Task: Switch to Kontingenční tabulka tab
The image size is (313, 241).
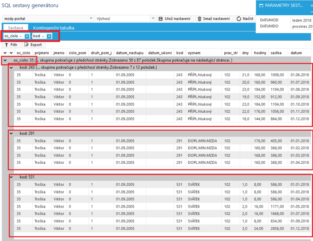Action: (54, 28)
